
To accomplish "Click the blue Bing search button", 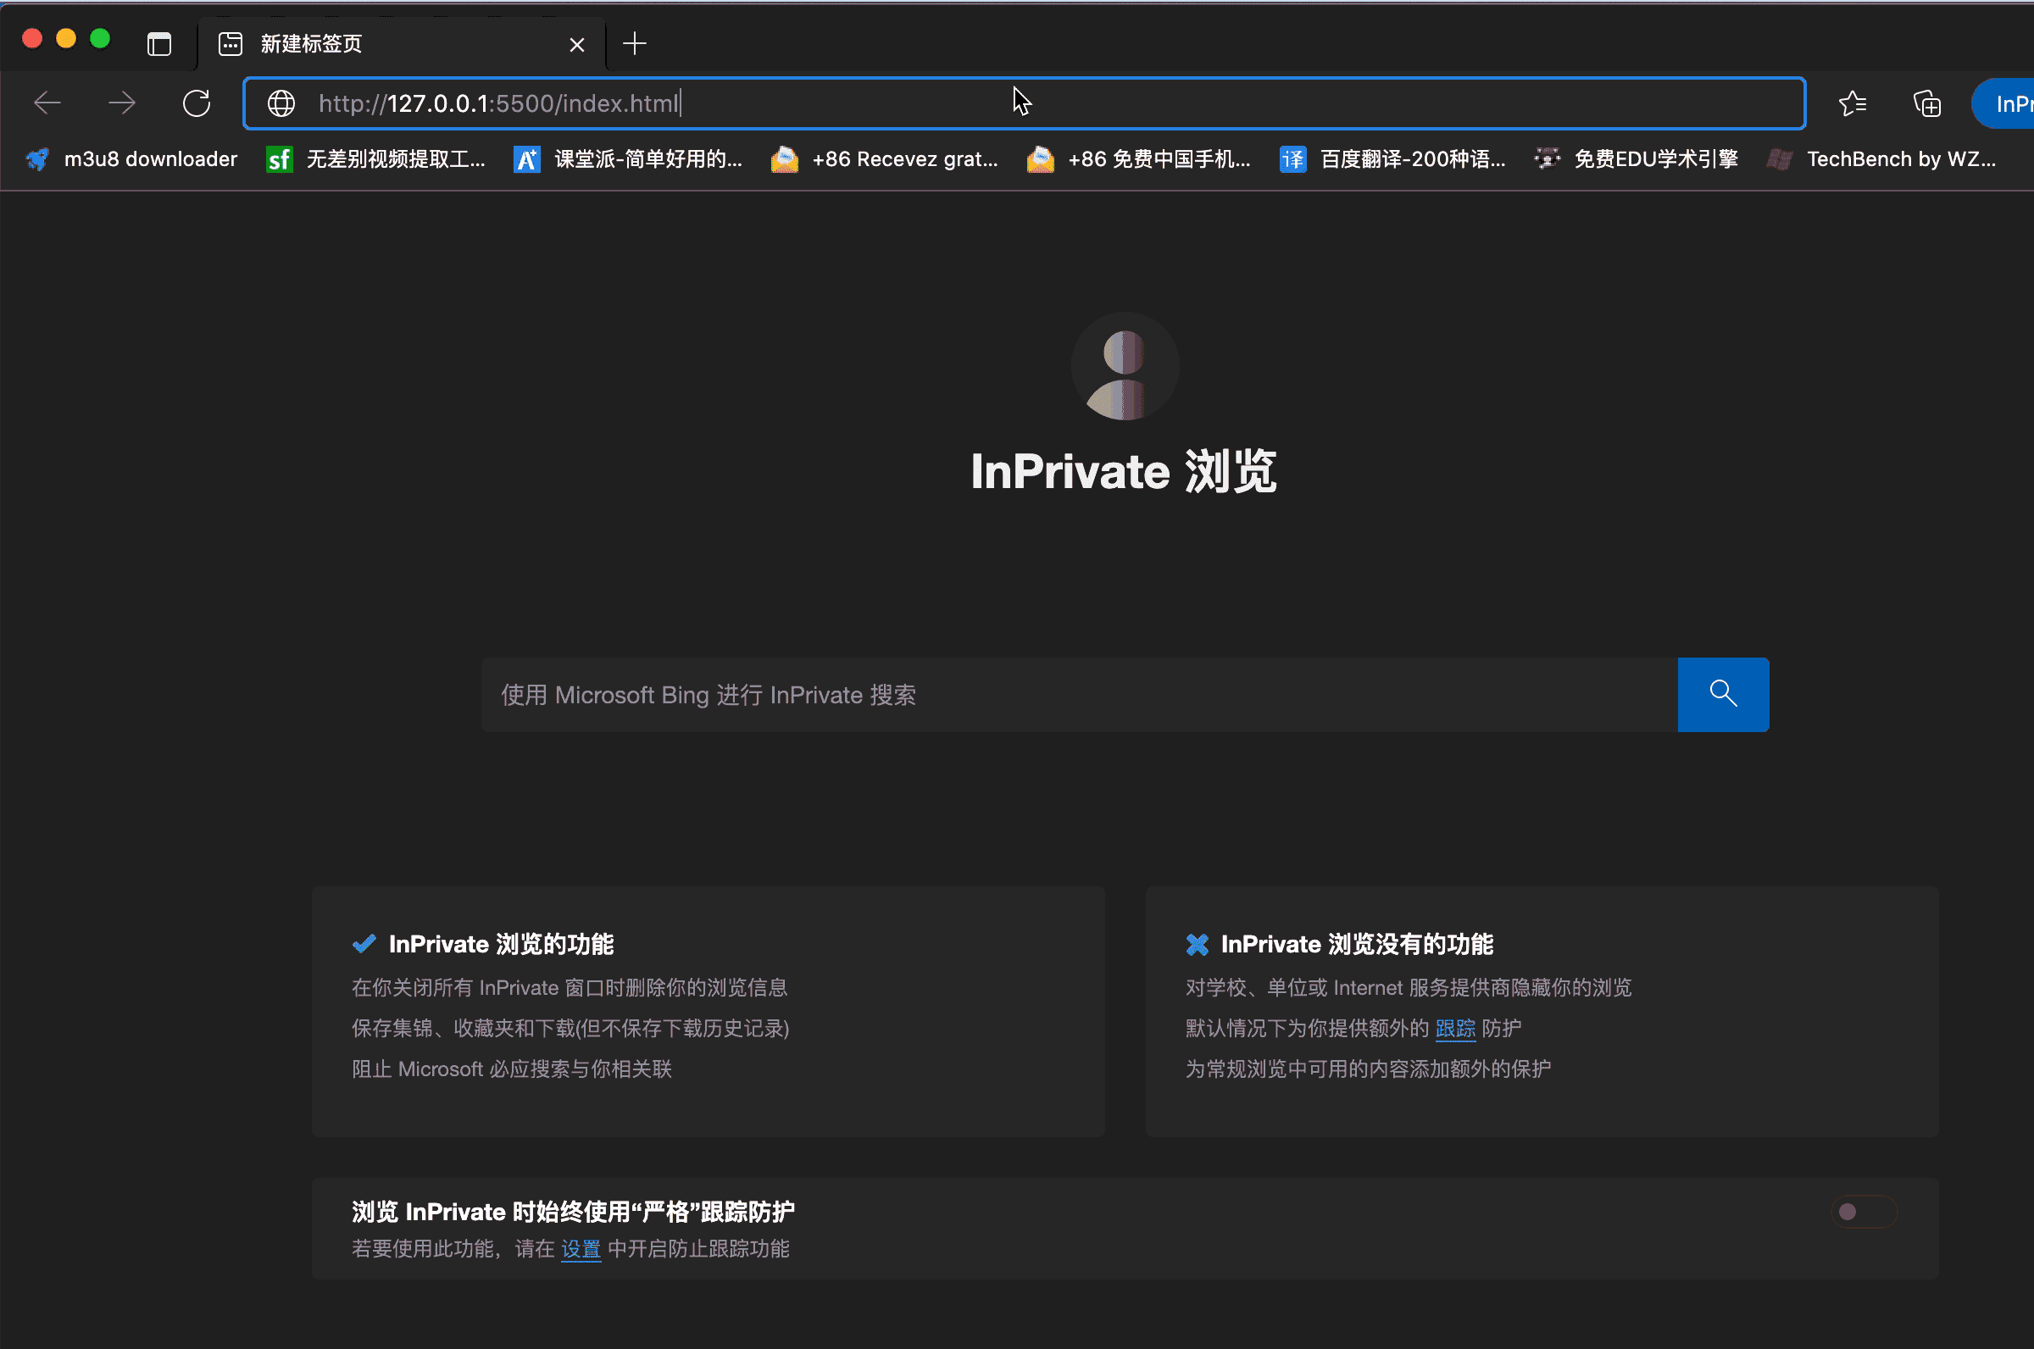I will coord(1722,694).
